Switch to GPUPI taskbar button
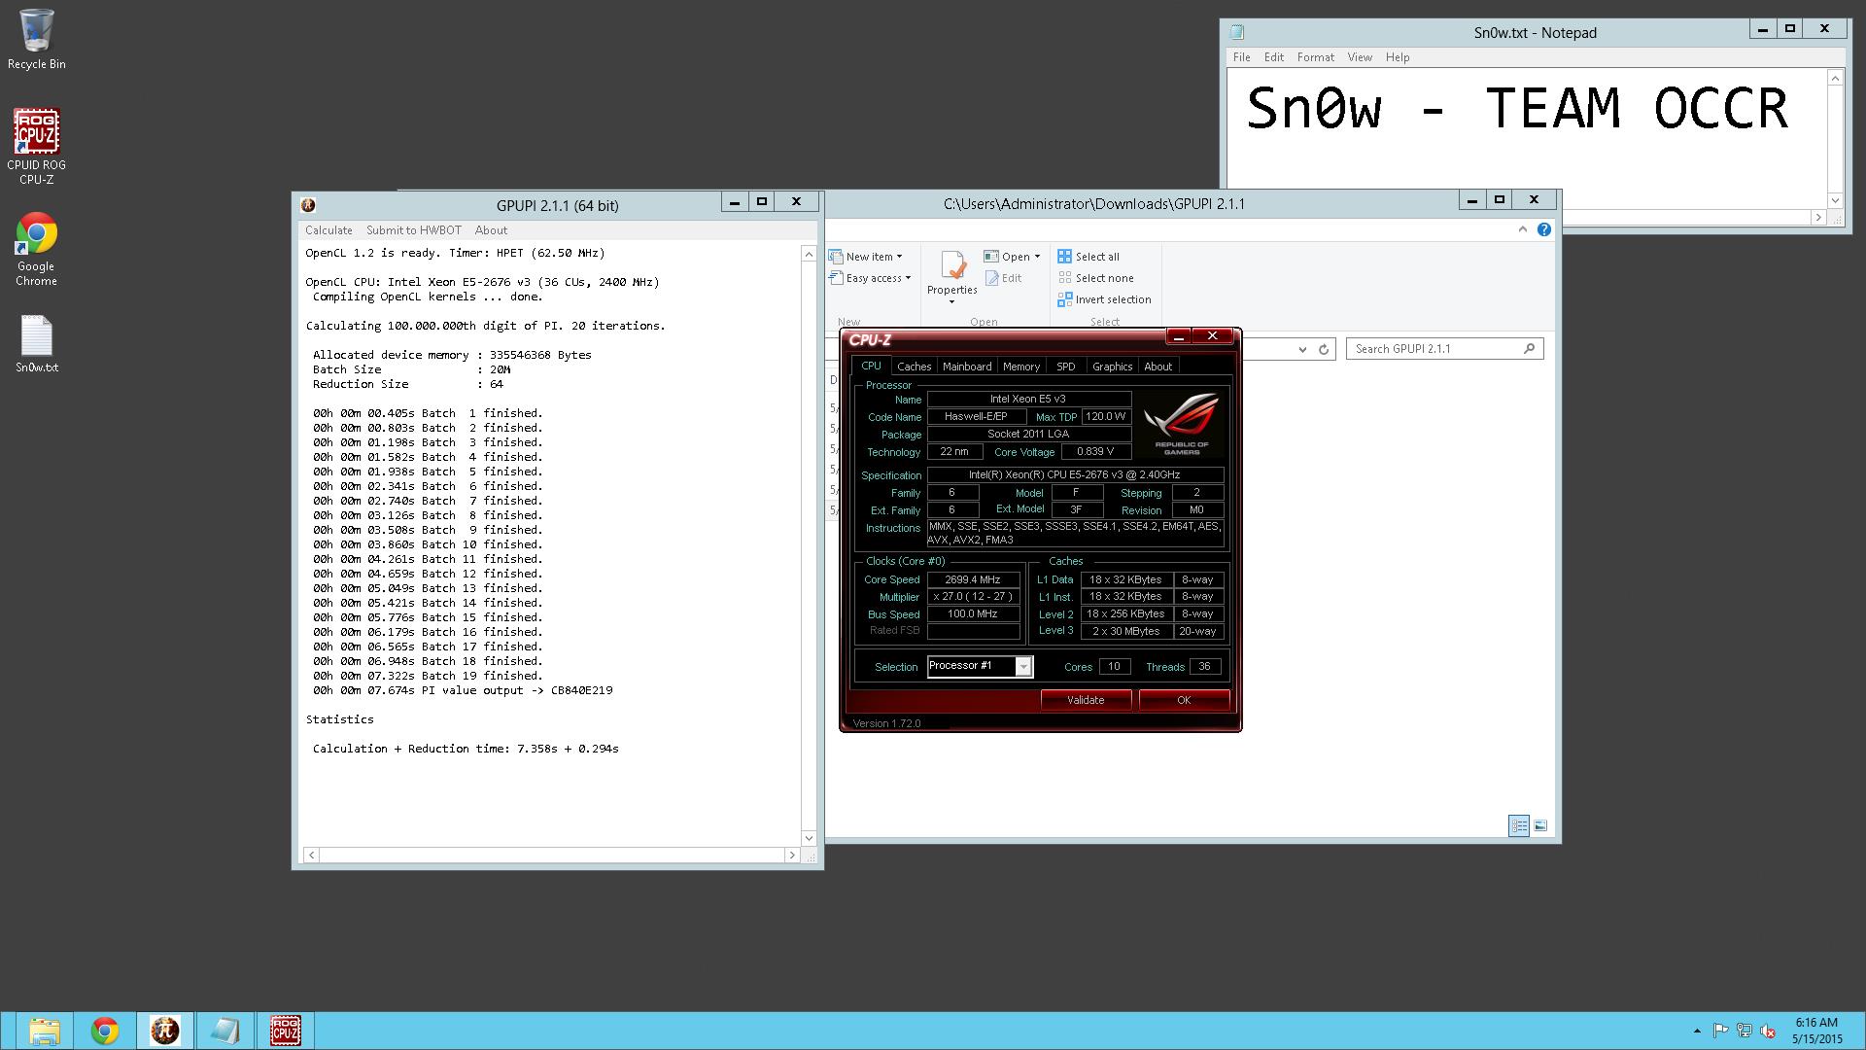The width and height of the screenshot is (1866, 1050). (164, 1031)
